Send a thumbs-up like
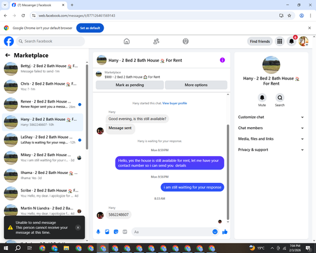 (225, 232)
